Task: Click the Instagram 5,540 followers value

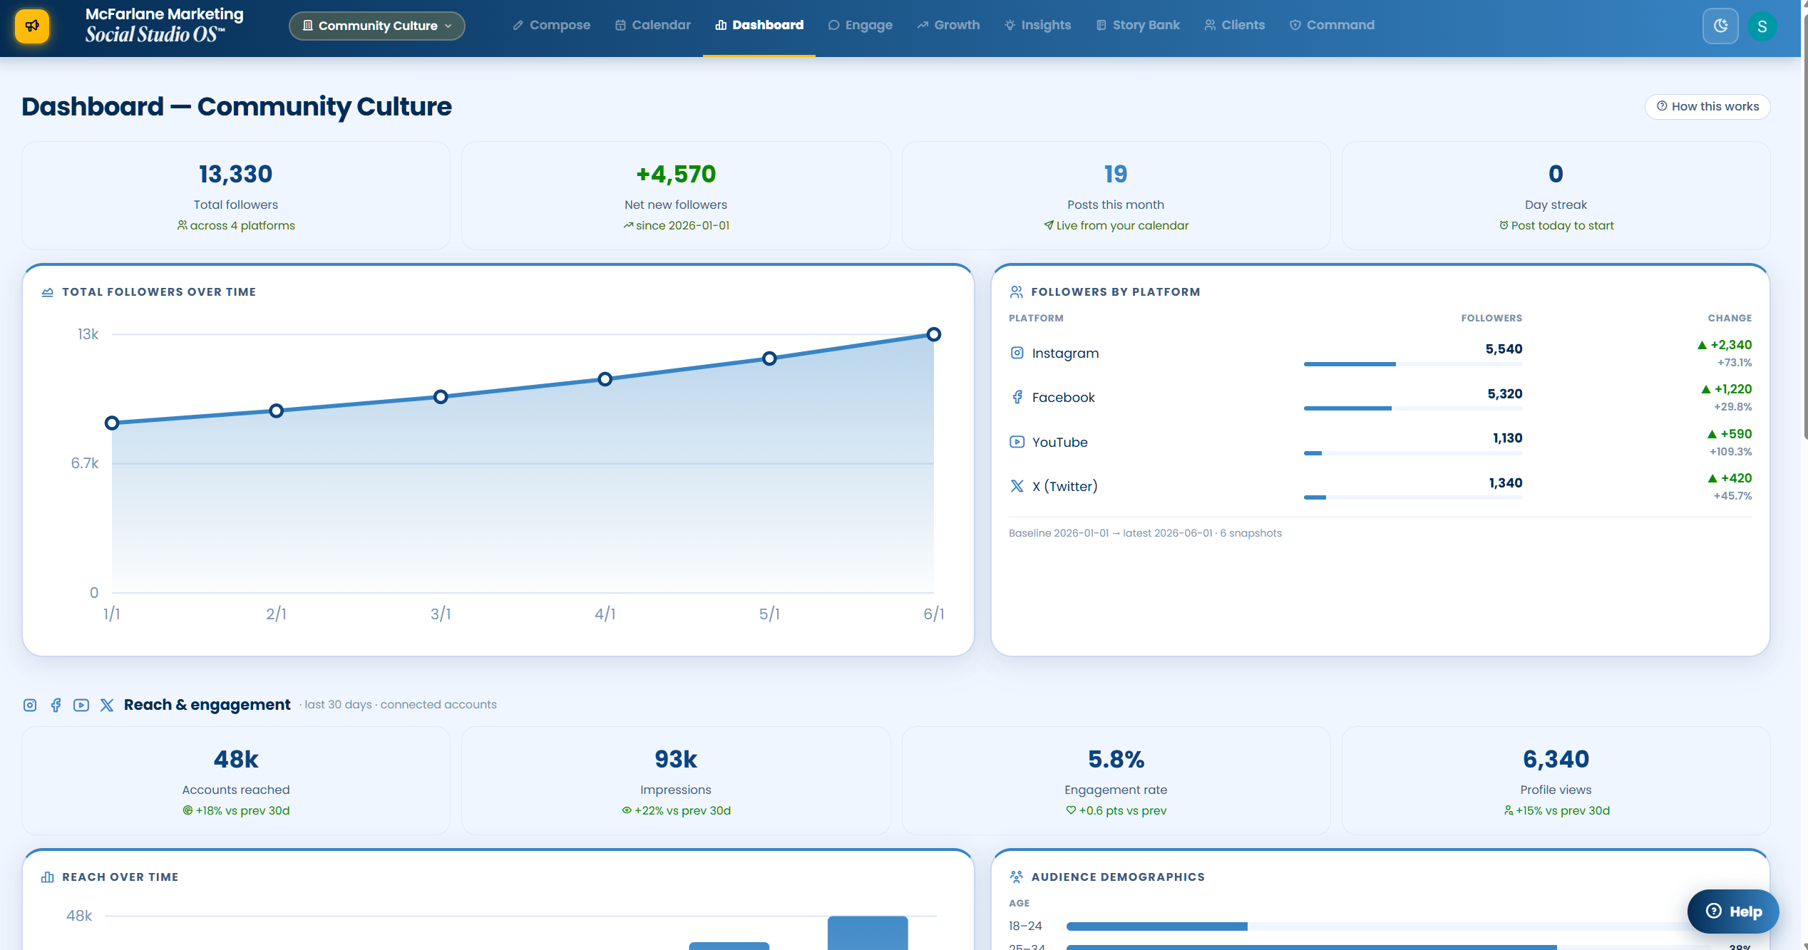Action: tap(1504, 348)
